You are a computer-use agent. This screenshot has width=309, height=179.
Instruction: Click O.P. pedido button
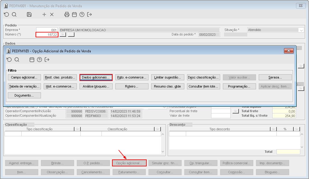coord(93,163)
